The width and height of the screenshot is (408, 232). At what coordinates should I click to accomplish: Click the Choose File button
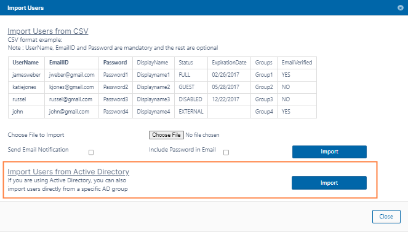166,135
